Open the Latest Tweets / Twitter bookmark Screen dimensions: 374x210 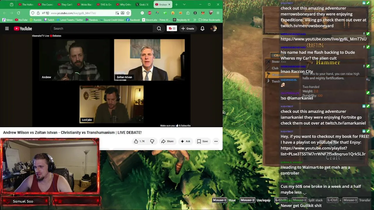pos(70,20)
